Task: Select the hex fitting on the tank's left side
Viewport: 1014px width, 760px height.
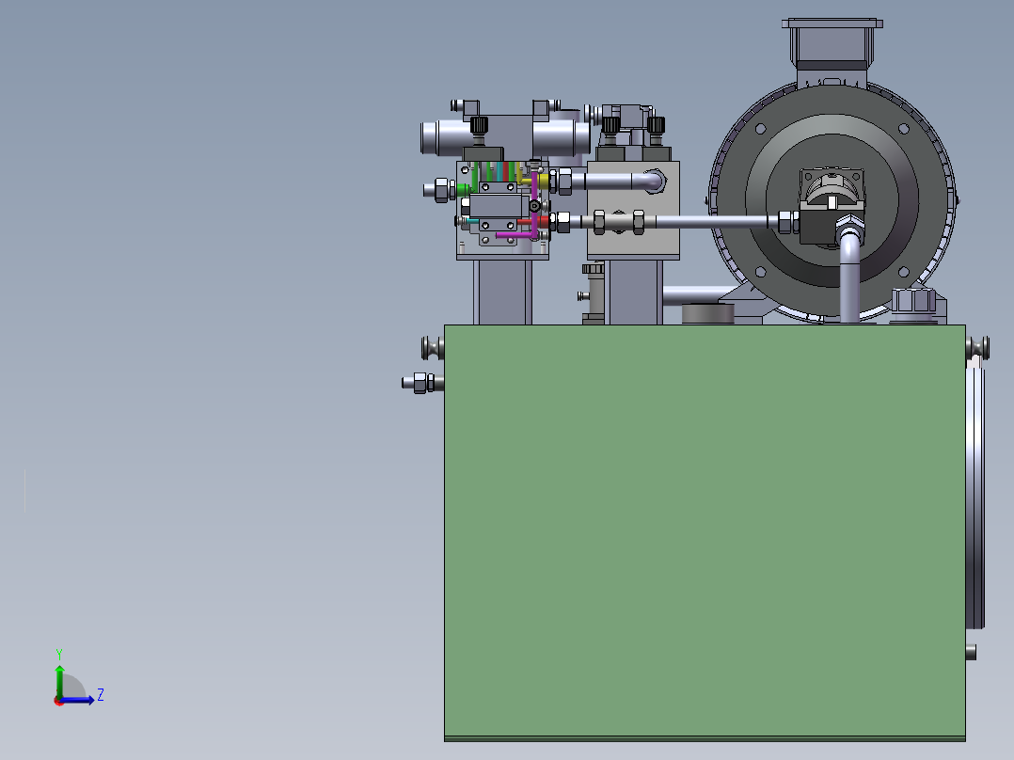Action: tap(423, 383)
